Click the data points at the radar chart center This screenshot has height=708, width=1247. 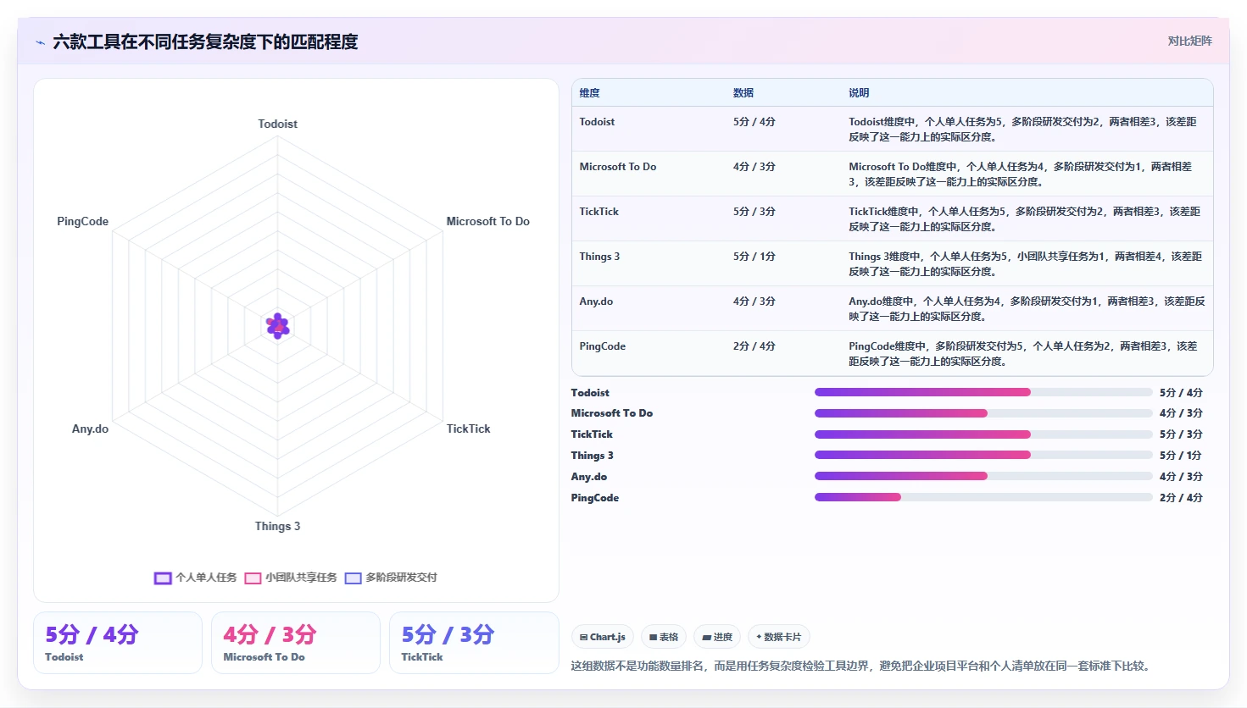click(278, 325)
